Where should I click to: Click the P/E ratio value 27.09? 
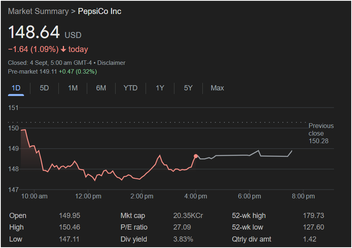(x=182, y=227)
